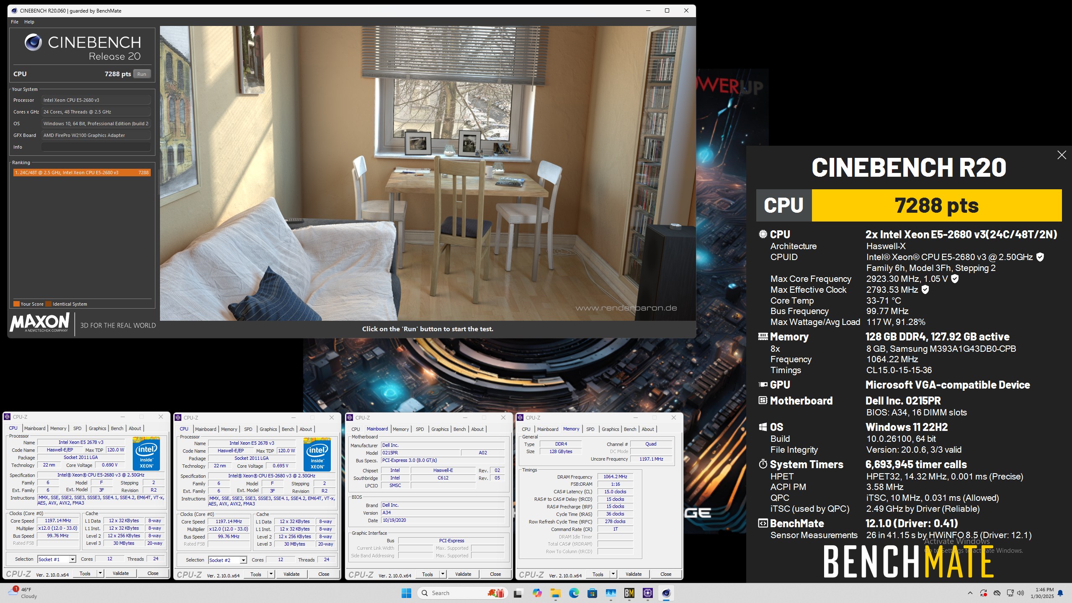Show hidden system tray icons
Screen dimensions: 1072x603
click(x=970, y=593)
